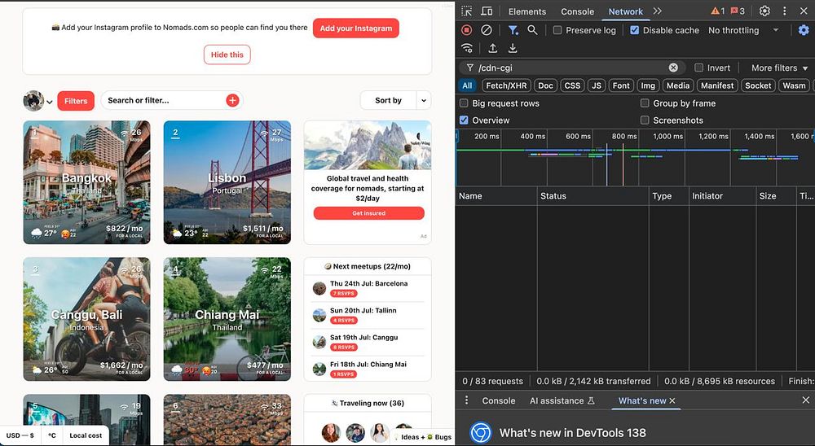The image size is (815, 446).
Task: Click the Get insured button
Action: coord(368,213)
